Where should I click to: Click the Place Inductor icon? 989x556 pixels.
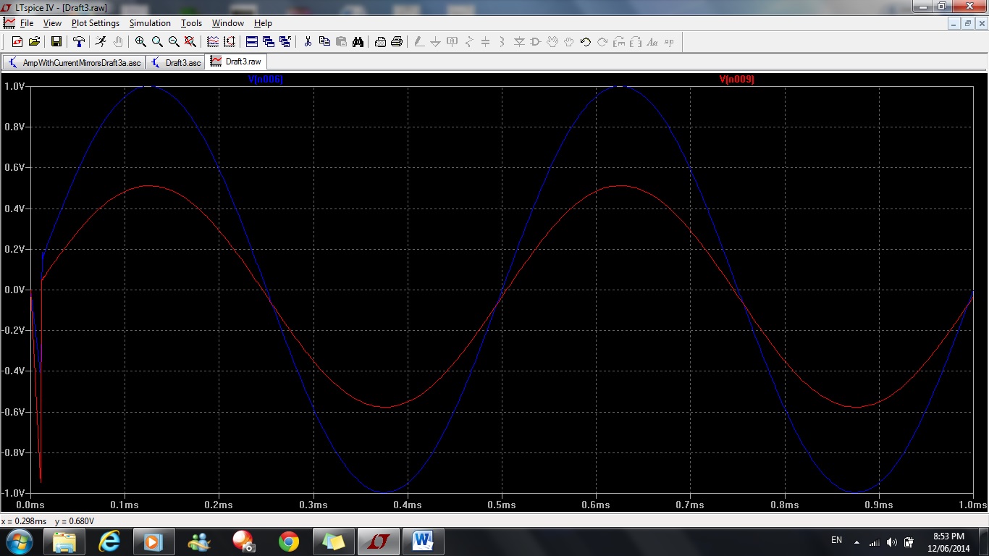[502, 42]
